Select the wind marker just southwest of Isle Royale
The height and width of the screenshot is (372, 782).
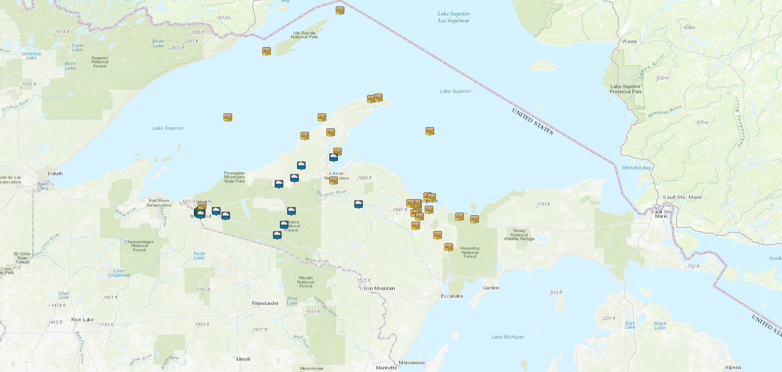[x=267, y=51]
